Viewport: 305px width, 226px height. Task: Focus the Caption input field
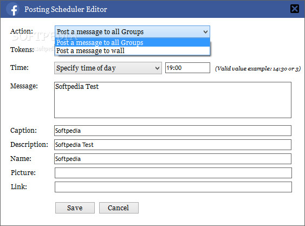(x=173, y=131)
